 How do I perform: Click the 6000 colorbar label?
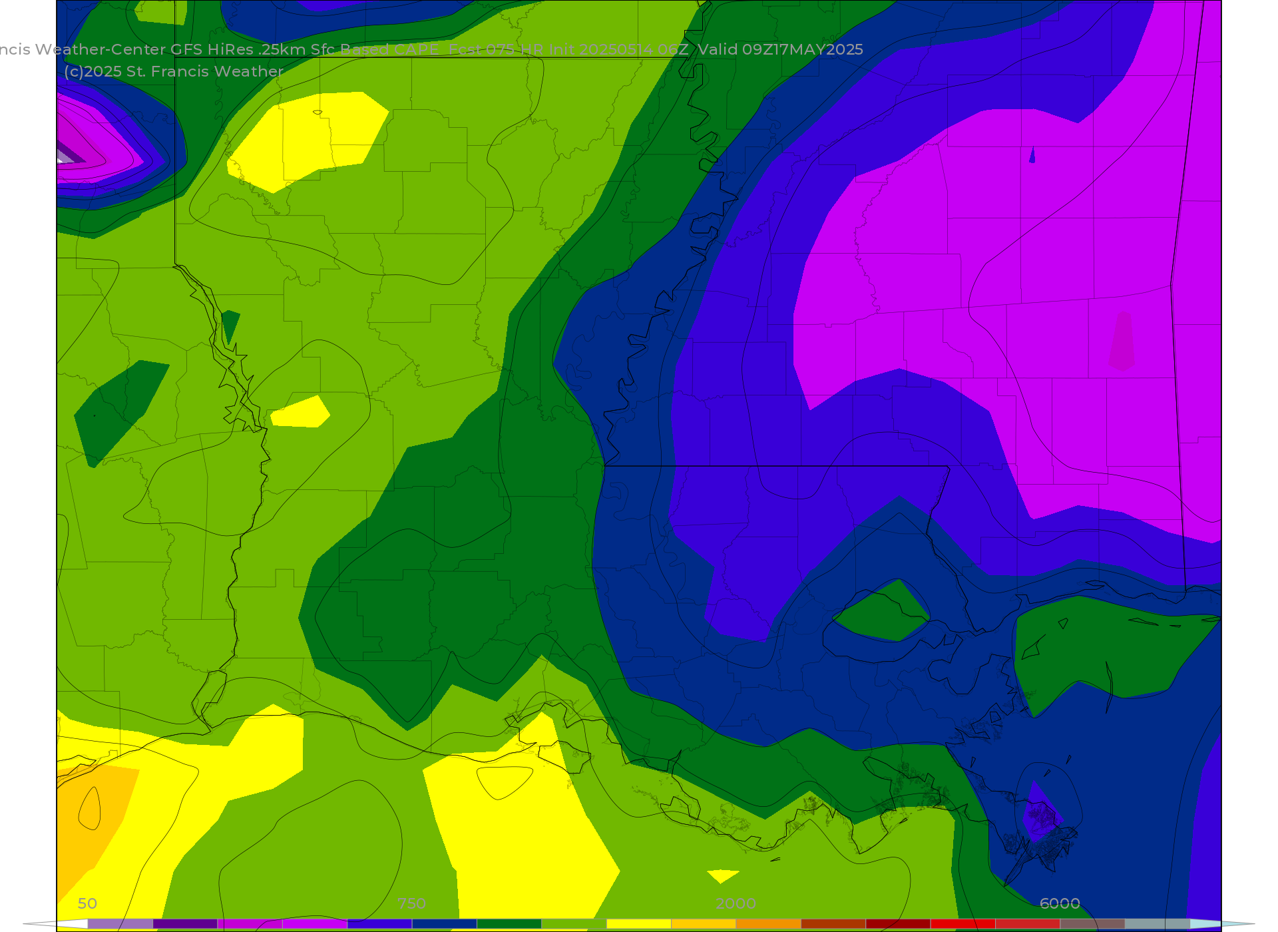pyautogui.click(x=1060, y=903)
